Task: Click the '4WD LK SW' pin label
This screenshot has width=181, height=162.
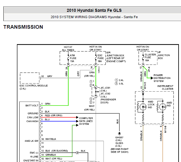Action: (31, 141)
